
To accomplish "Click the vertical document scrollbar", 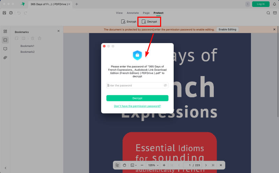I will coord(278,71).
